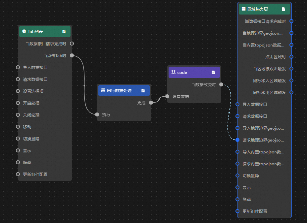This screenshot has height=223, width=307.
Task: Click the 设置选择项 input port
Action: coord(18,91)
